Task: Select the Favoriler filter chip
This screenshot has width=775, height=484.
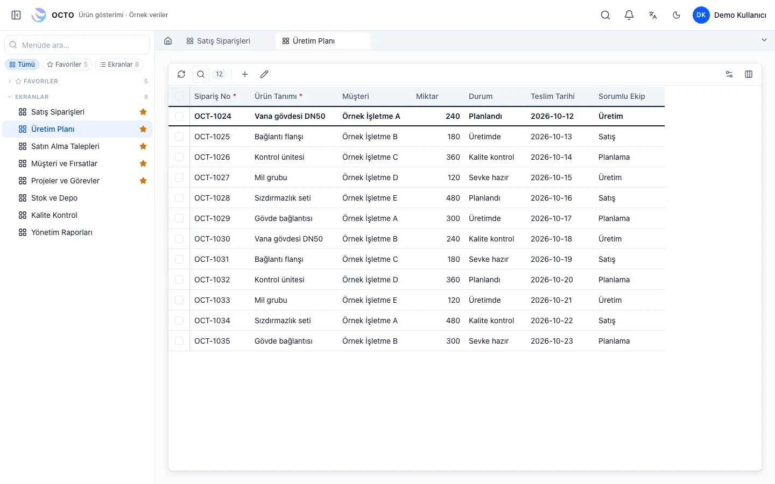Action: tap(67, 65)
